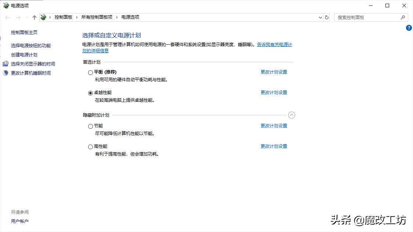Open 更改计划设置 for 卓越性能
The image size is (413, 232).
[273, 93]
